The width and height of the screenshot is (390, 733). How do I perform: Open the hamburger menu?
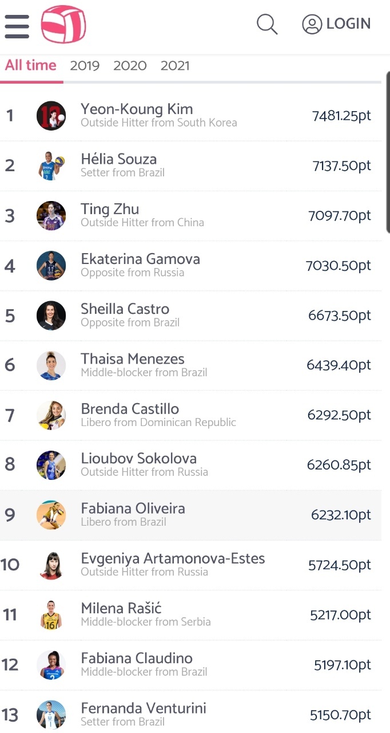(x=17, y=26)
